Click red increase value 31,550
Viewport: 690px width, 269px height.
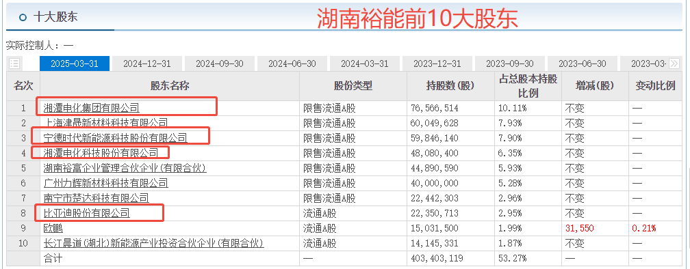[579, 228]
